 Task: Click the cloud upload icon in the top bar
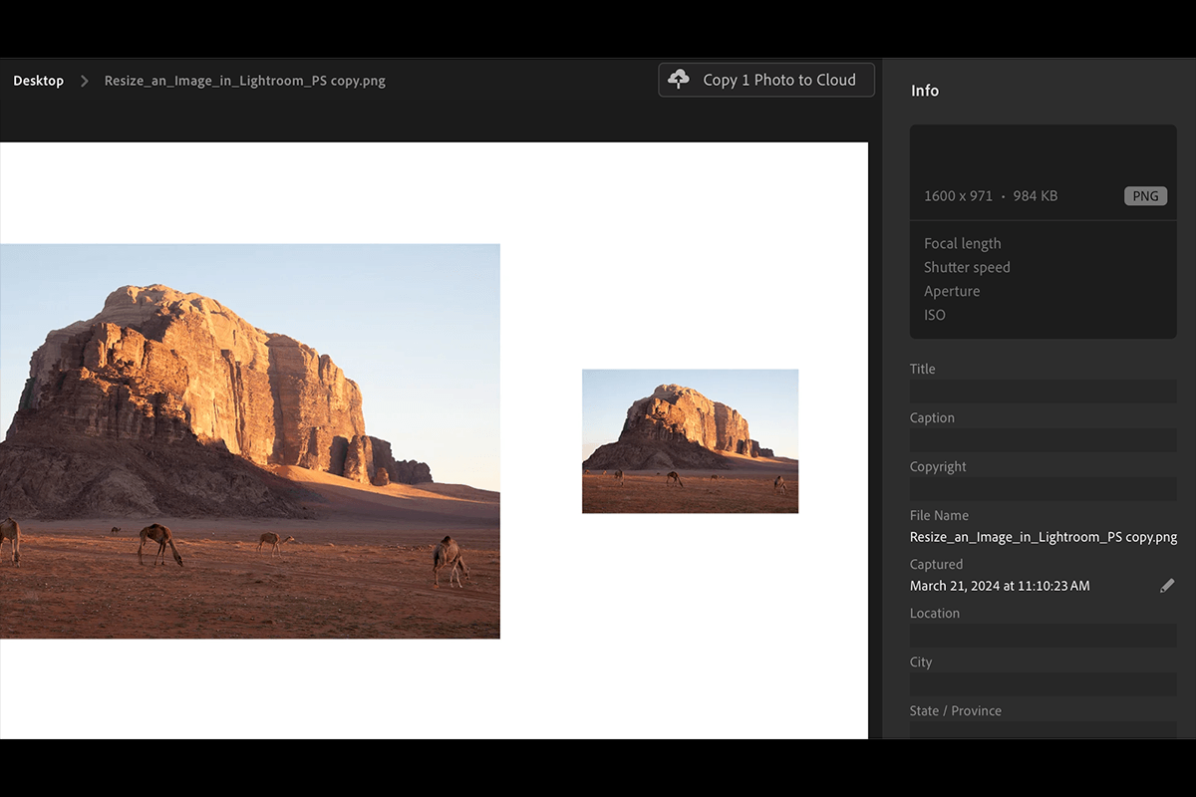click(x=679, y=79)
